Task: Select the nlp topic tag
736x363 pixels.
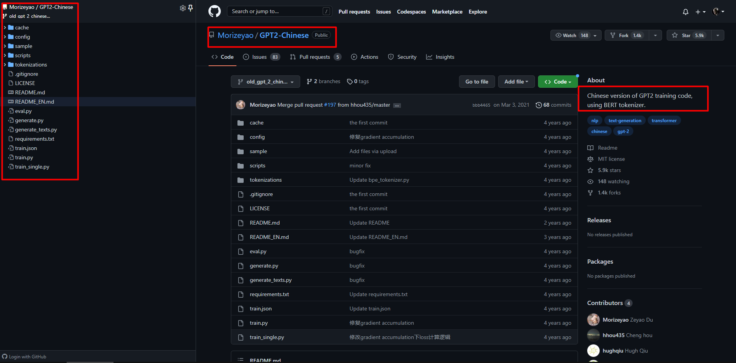Action: tap(595, 121)
